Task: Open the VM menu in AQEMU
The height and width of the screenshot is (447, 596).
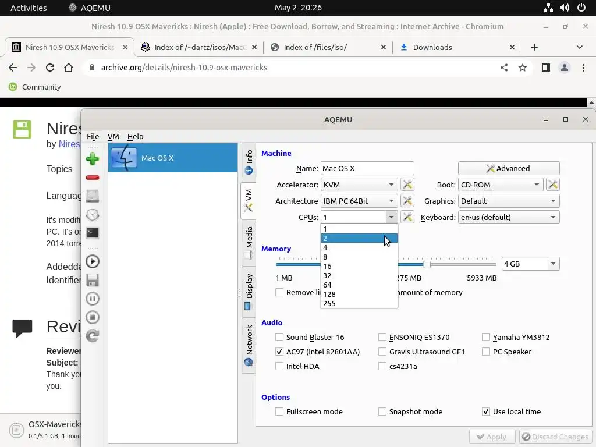Action: [x=113, y=136]
